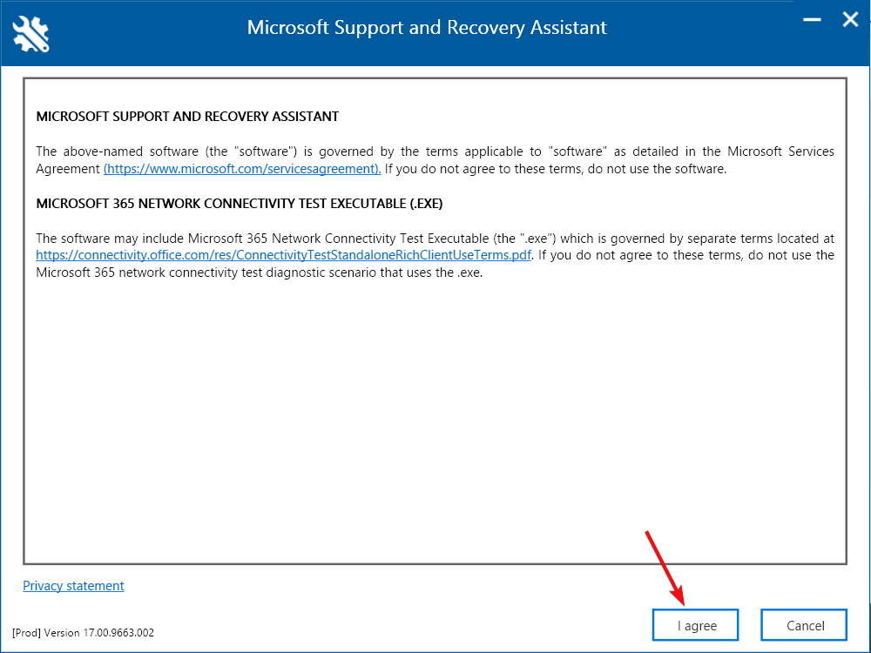Viewport: 871px width, 653px height.
Task: Open the Privacy statement link
Action: (x=73, y=586)
